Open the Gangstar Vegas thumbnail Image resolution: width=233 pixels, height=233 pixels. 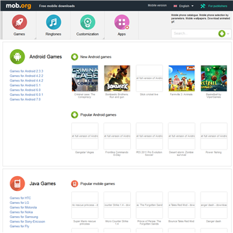[x=85, y=136]
